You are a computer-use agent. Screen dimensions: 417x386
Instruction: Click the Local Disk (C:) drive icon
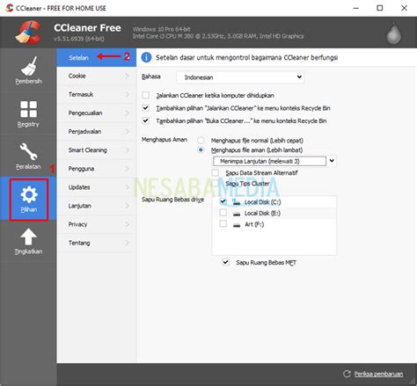pyautogui.click(x=237, y=202)
